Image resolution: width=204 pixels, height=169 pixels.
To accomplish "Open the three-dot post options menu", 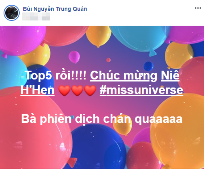I will tap(198, 8).
